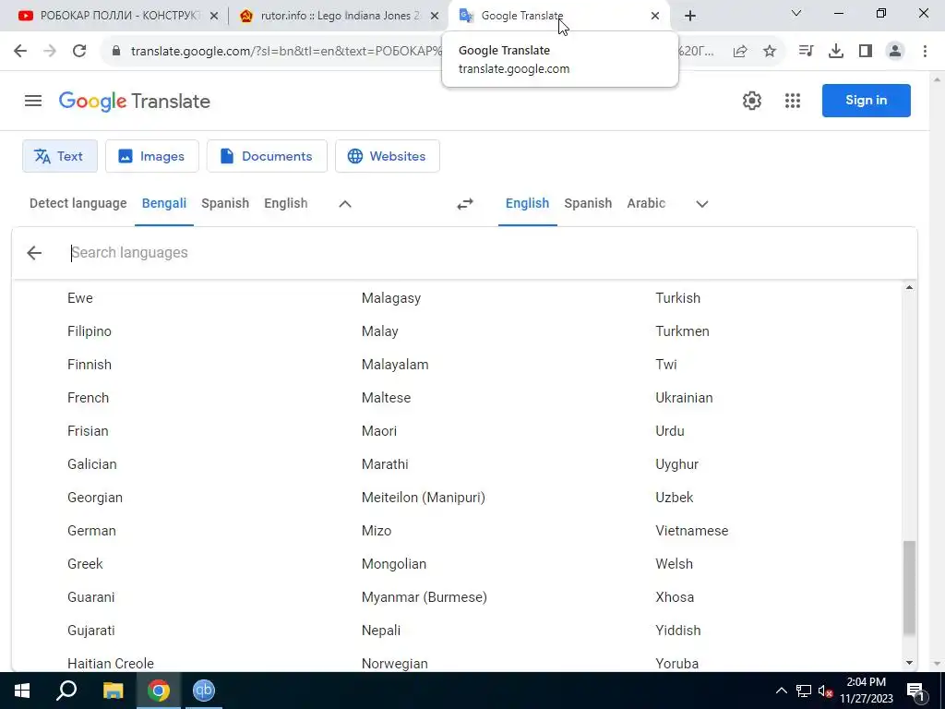Switch to the Text translation tab

60,156
